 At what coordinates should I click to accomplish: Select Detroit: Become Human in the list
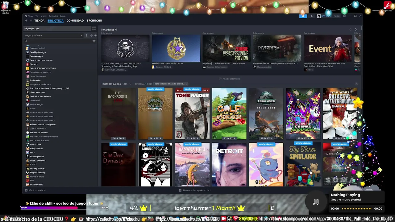(41, 60)
